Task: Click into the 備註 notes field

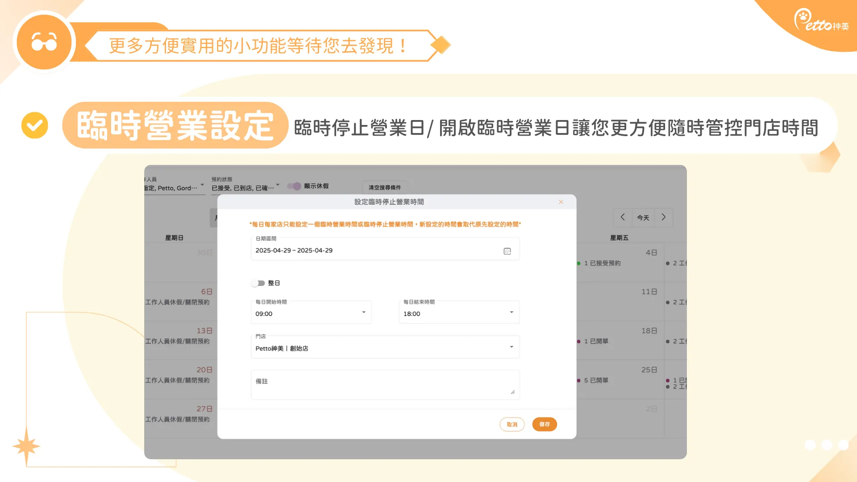Action: point(385,385)
